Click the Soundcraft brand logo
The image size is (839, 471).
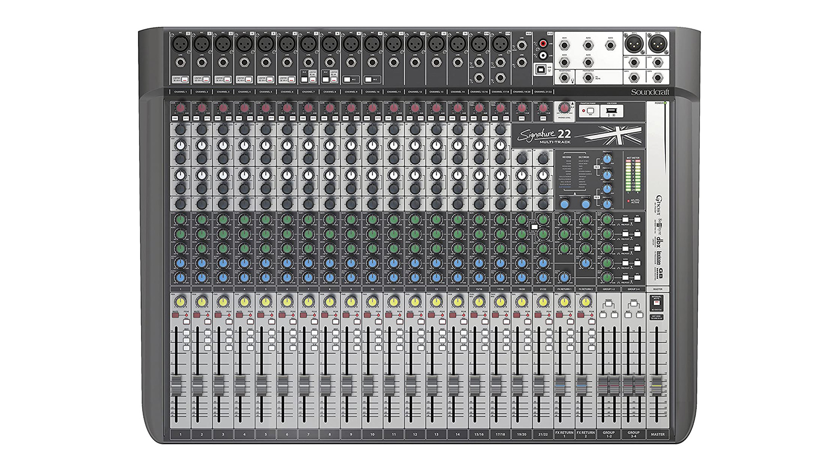point(650,92)
